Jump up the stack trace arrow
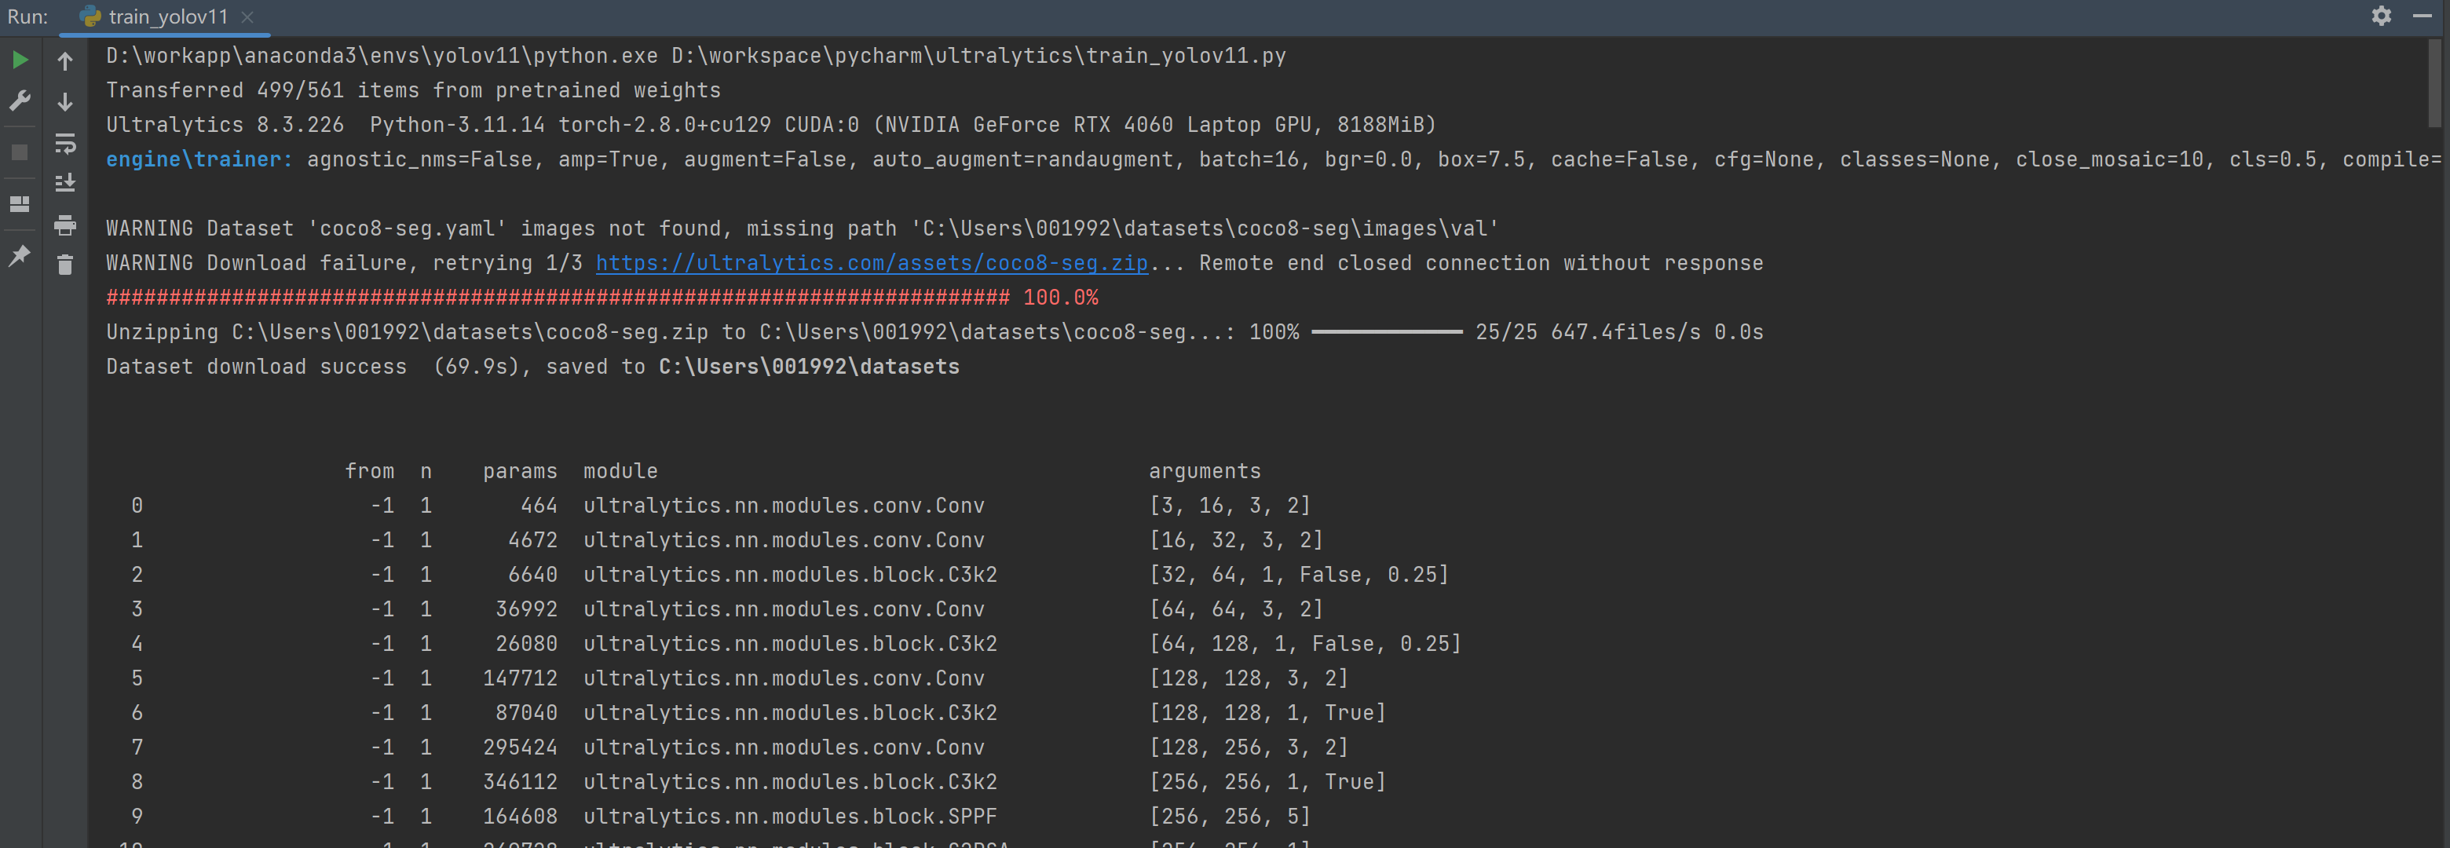Viewport: 2450px width, 848px height. [x=64, y=60]
